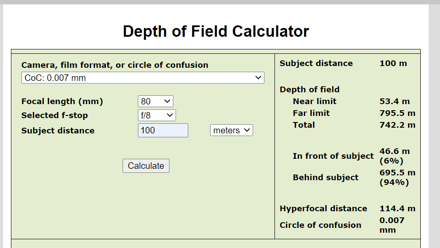Change the meters unit dropdown
440x248 pixels.
tap(232, 130)
